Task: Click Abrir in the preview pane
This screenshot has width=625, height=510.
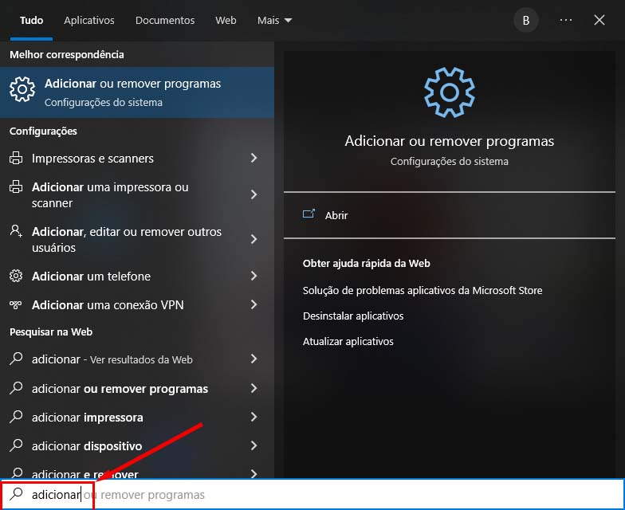Action: [x=336, y=215]
